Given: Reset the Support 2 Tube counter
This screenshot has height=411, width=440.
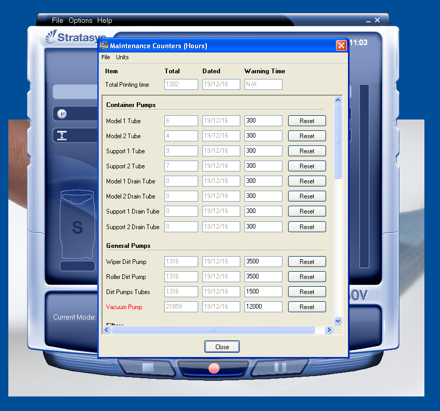Looking at the screenshot, I should [307, 166].
